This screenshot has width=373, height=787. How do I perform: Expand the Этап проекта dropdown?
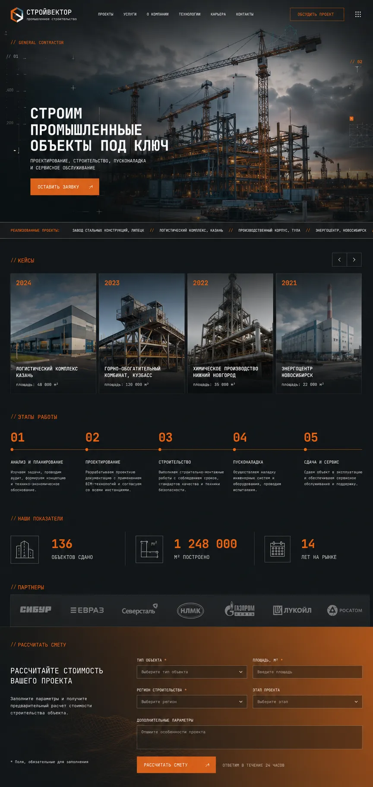307,701
